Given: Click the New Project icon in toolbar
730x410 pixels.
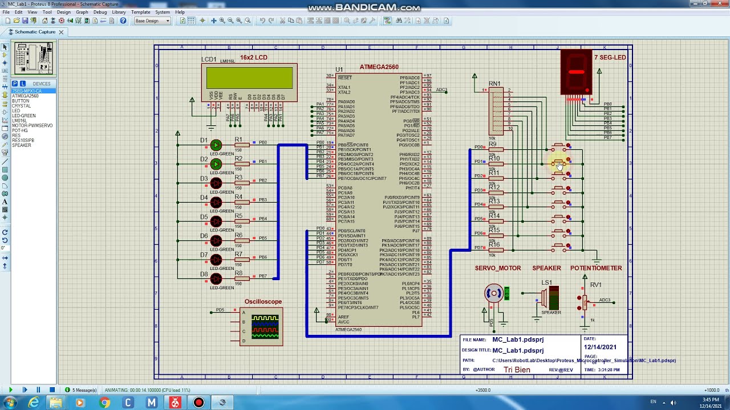Looking at the screenshot, I should point(7,20).
